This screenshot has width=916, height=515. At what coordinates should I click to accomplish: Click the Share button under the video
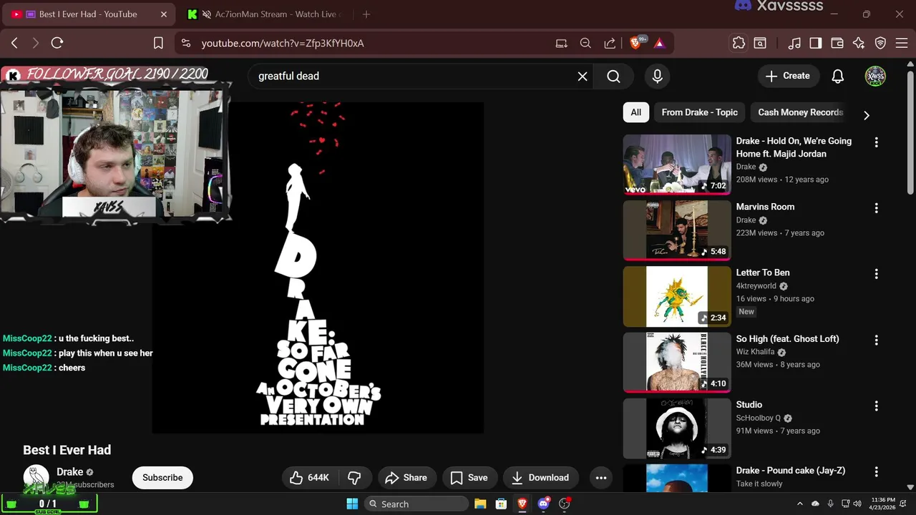406,478
